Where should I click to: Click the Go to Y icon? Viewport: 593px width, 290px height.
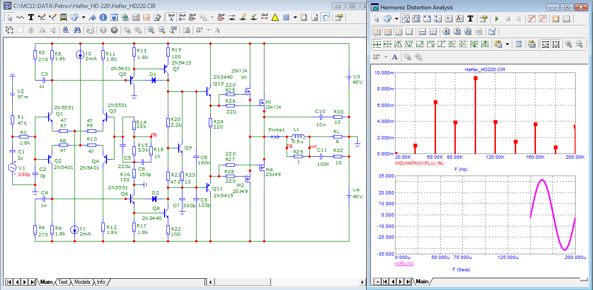[457, 32]
